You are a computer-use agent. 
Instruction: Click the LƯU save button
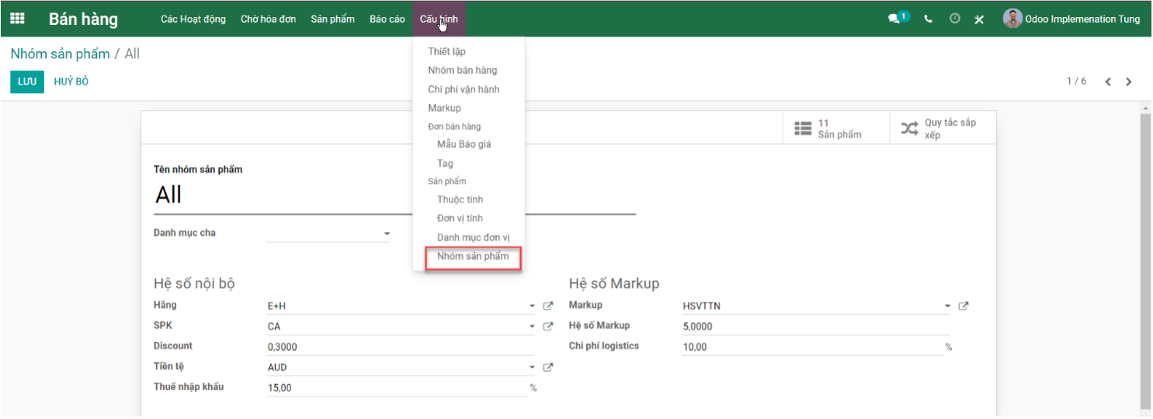pyautogui.click(x=27, y=81)
